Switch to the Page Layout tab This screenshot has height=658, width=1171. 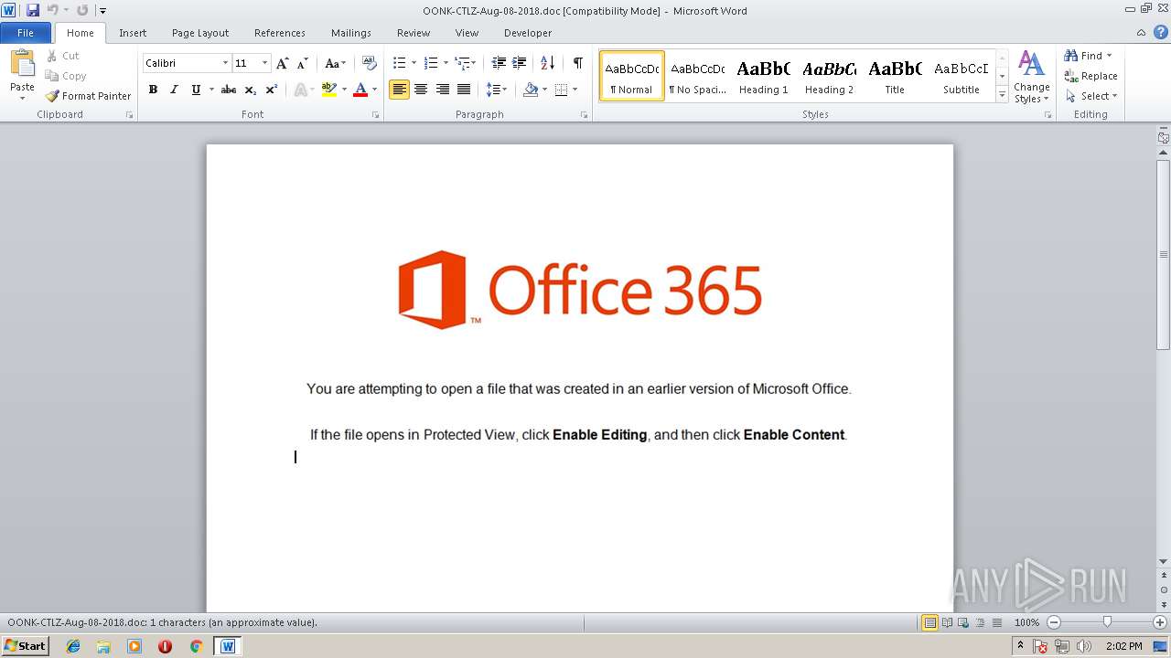coord(200,33)
